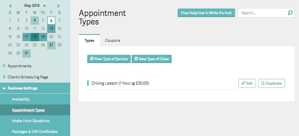The height and width of the screenshot is (136, 299).
Task: Select May 18 on the calendar
Action: pyautogui.click(x=35, y=37)
